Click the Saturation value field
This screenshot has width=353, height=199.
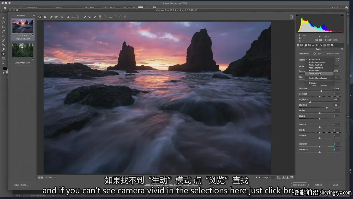tap(336, 150)
